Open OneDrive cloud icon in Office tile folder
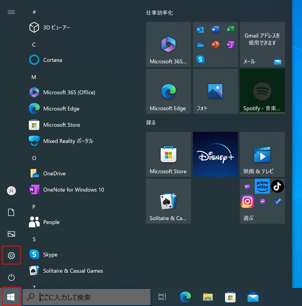The image size is (302, 306). pyautogui.click(x=200, y=45)
